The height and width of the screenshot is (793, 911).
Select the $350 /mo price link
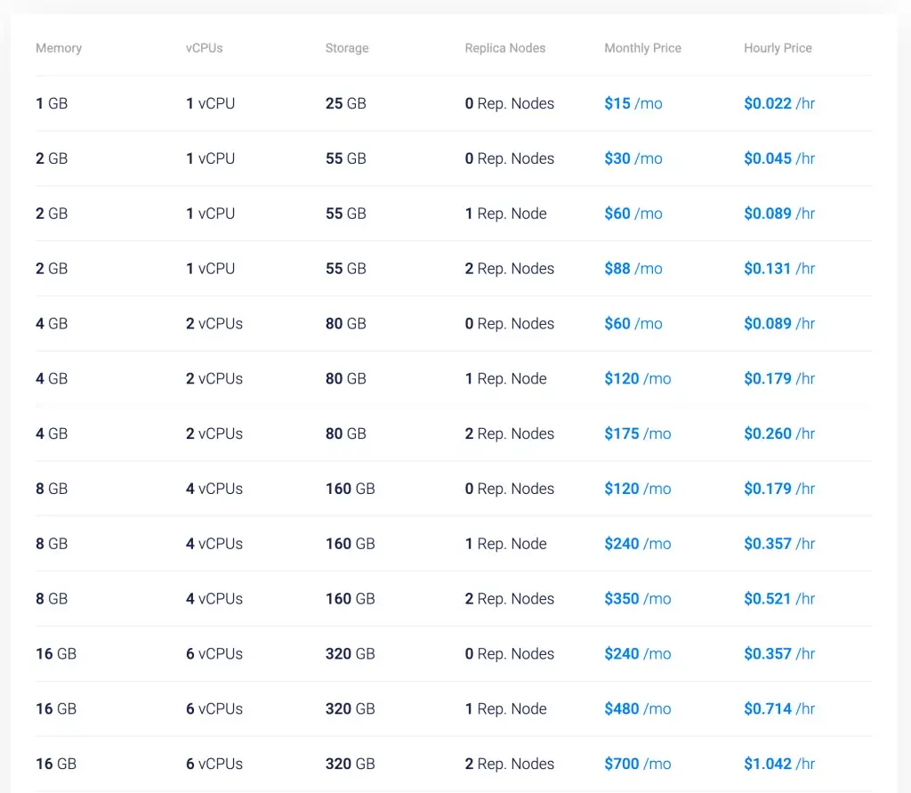[x=637, y=598]
